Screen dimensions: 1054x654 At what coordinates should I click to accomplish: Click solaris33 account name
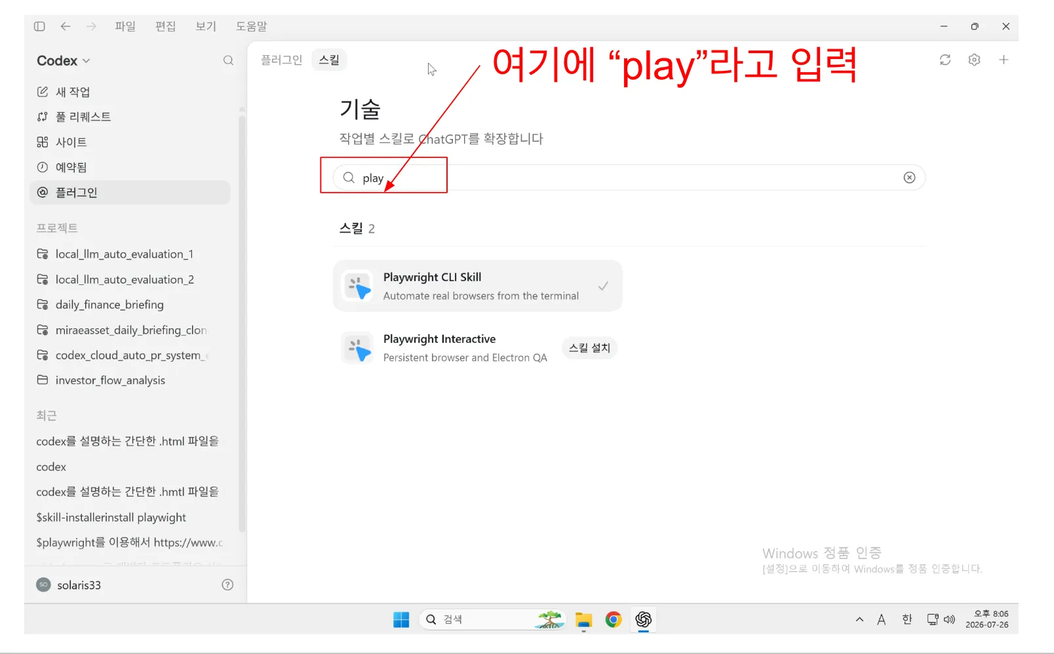79,585
